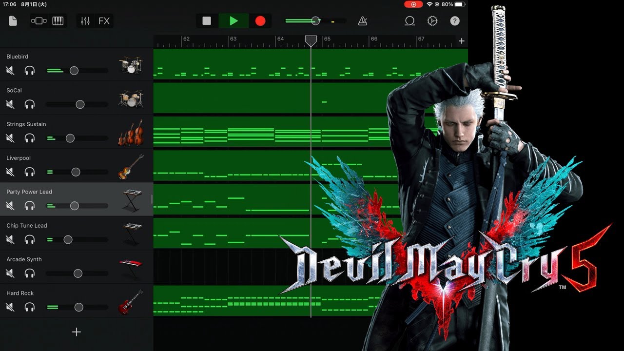624x351 pixels.
Task: Open the loop browser
Action: 409,21
